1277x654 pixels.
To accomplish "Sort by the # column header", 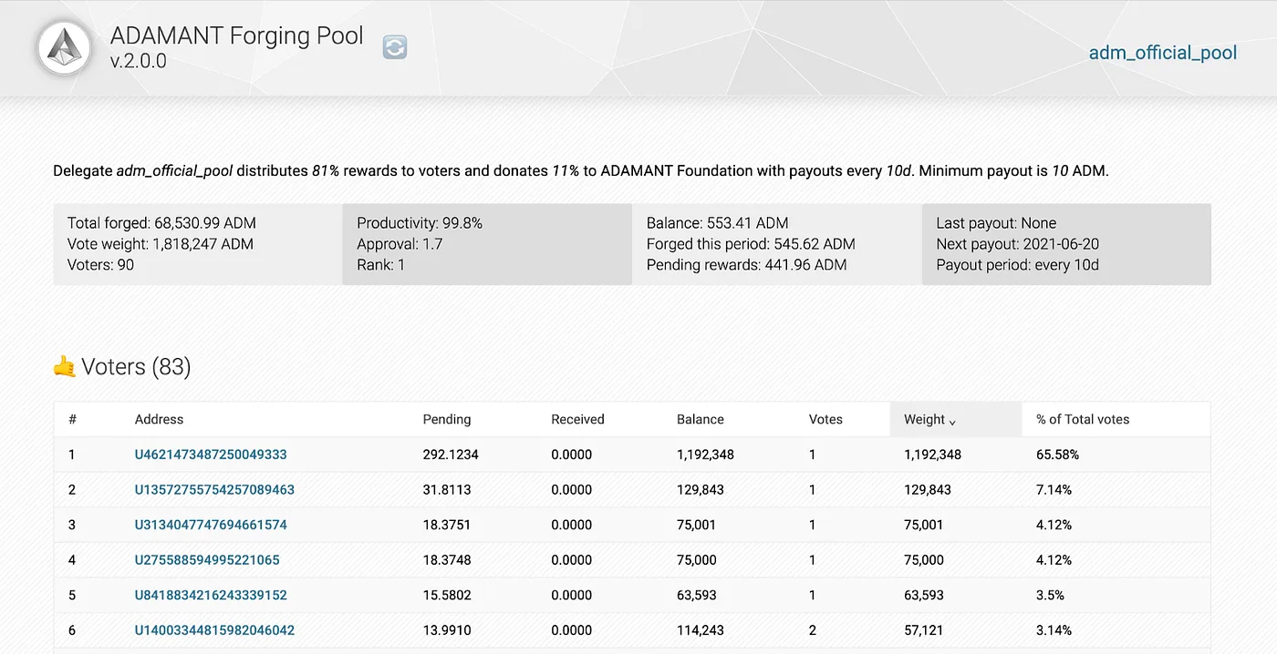I will [x=72, y=419].
